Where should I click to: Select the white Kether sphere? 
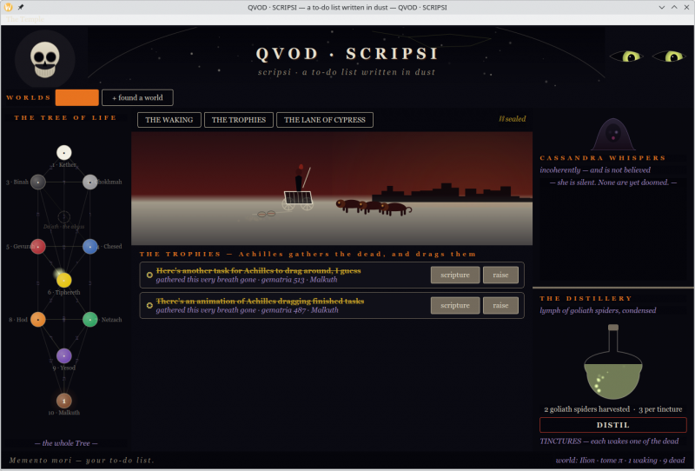click(63, 153)
